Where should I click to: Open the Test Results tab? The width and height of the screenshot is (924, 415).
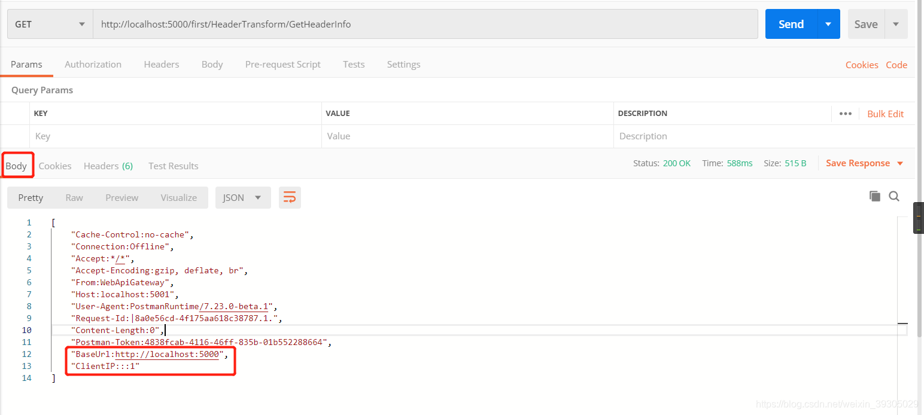tap(174, 166)
